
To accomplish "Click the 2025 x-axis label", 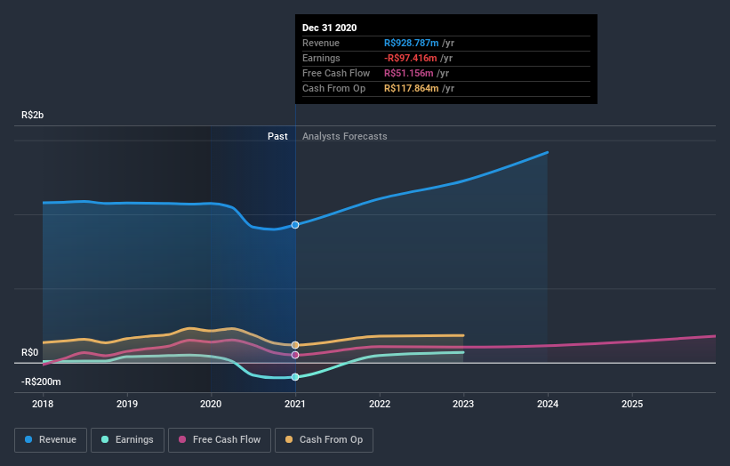I will coord(632,404).
